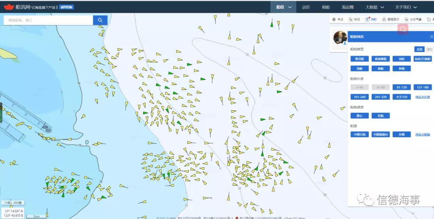Click the 图层显示 layers icon

tap(384, 19)
